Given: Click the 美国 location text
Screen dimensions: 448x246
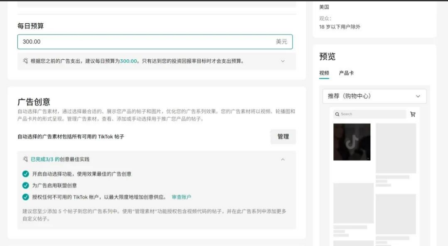Looking at the screenshot, I should (x=324, y=7).
